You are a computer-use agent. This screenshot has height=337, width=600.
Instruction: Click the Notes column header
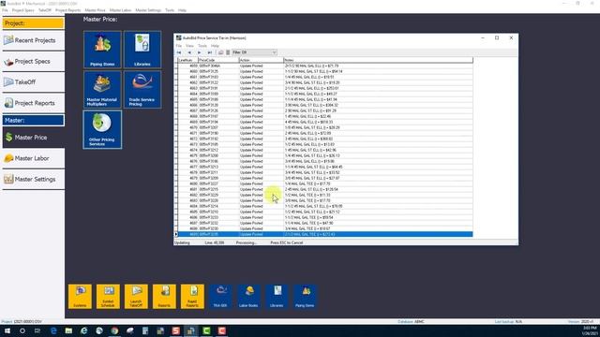point(378,60)
